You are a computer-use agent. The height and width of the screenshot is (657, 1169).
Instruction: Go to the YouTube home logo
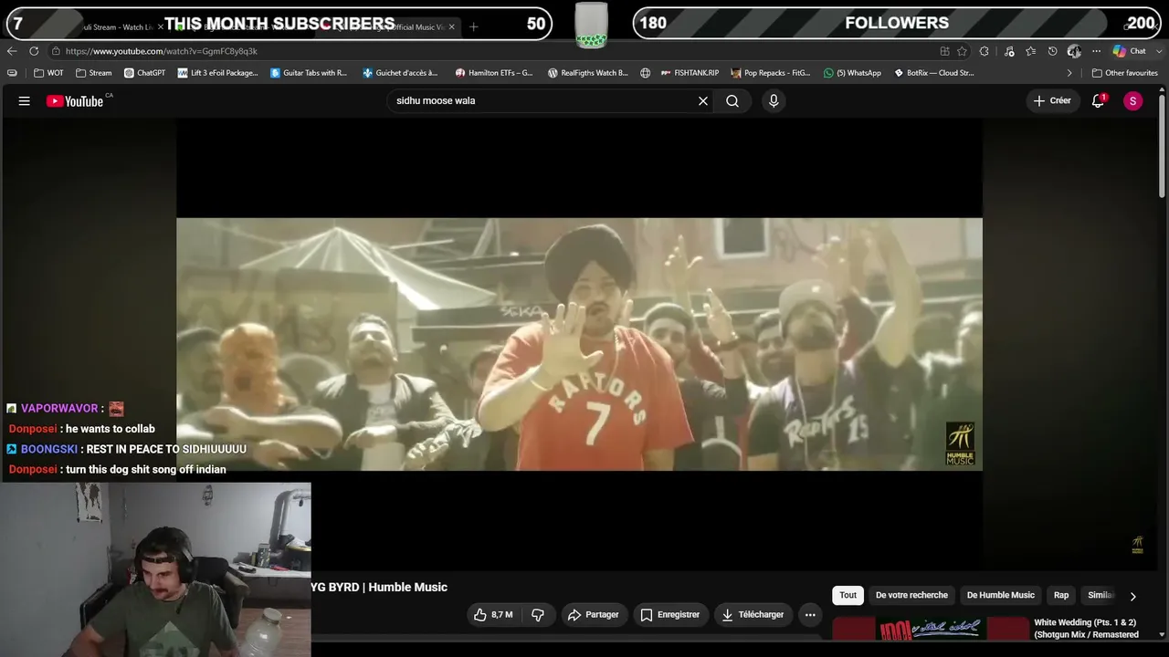(x=75, y=101)
